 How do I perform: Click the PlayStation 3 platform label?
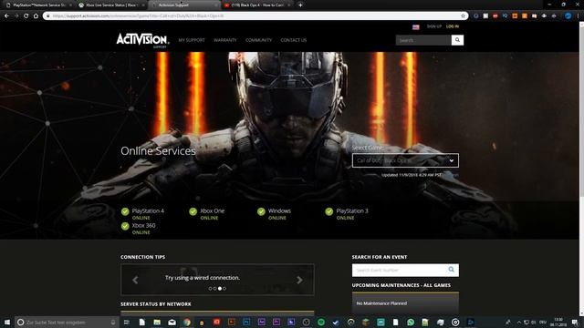pyautogui.click(x=352, y=210)
